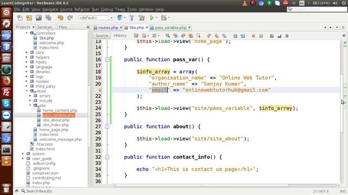Image resolution: width=348 pixels, height=195 pixels.
Task: Select Welcome.php in controllers folder
Action: click(52, 43)
